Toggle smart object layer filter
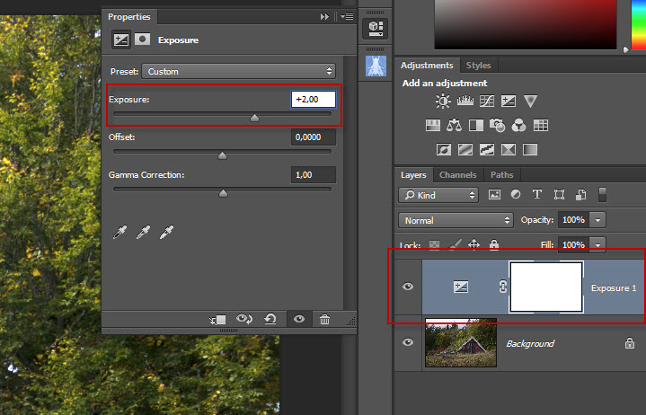 coord(581,194)
